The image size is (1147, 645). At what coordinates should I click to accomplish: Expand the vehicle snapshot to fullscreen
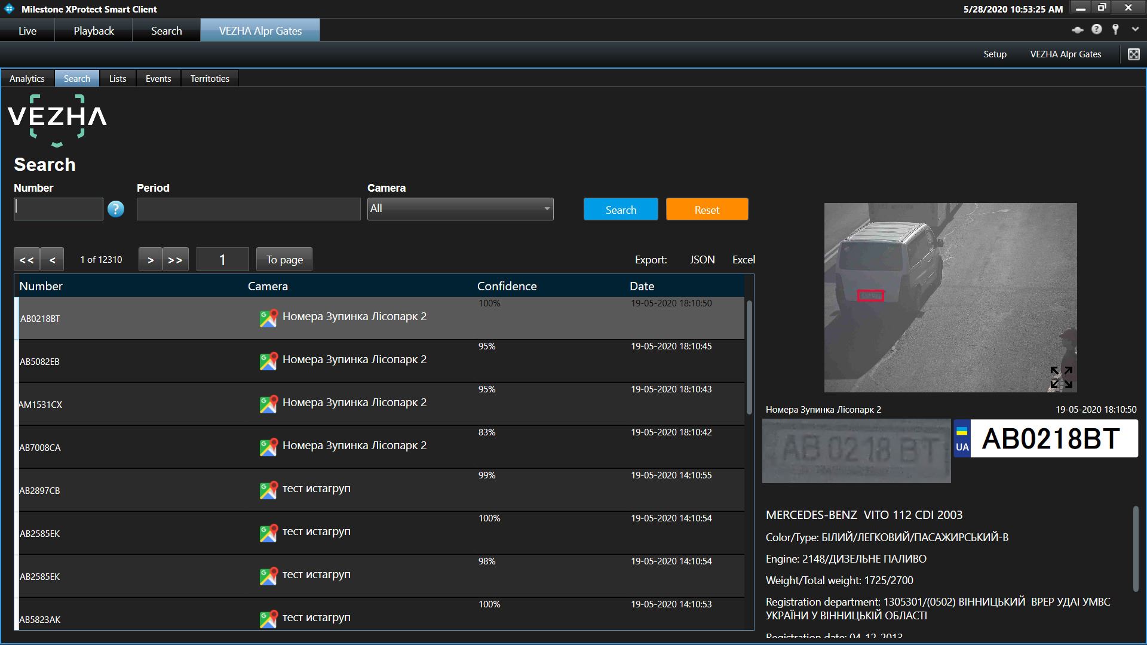[1061, 377]
